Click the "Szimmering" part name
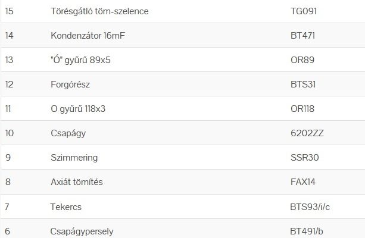365x238 pixels. [74, 158]
